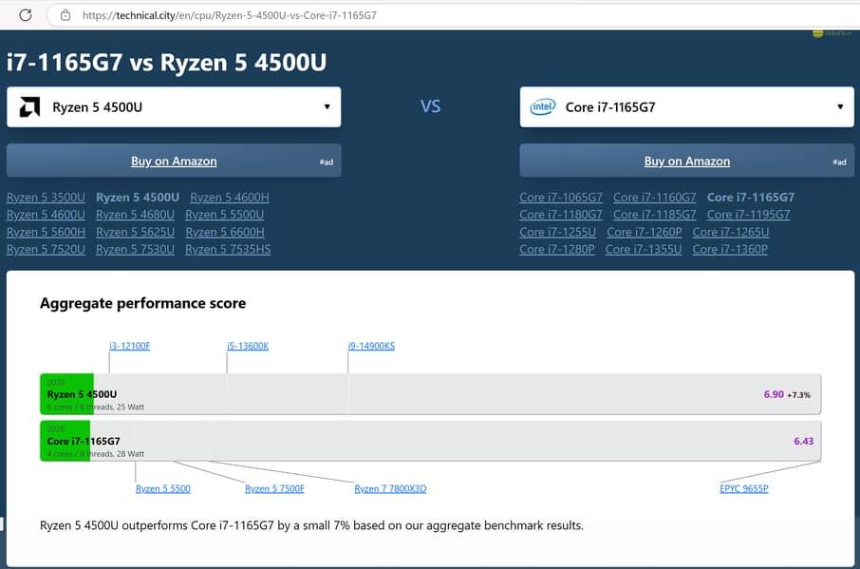Click the Ryzen 7 7800X3D marker link

coord(390,488)
